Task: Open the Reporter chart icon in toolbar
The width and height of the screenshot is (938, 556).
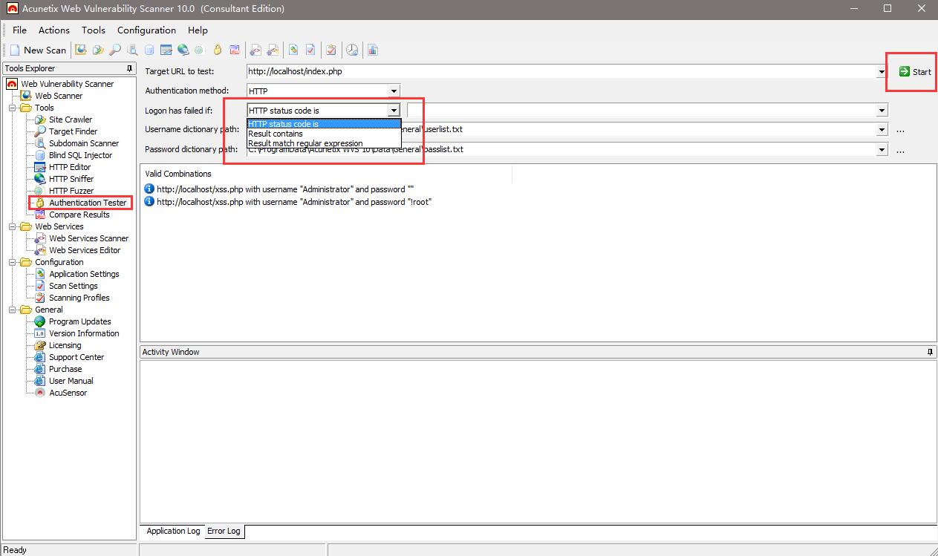Action: (x=373, y=50)
